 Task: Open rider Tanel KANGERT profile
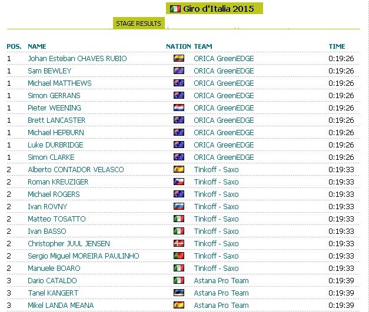click(x=53, y=293)
